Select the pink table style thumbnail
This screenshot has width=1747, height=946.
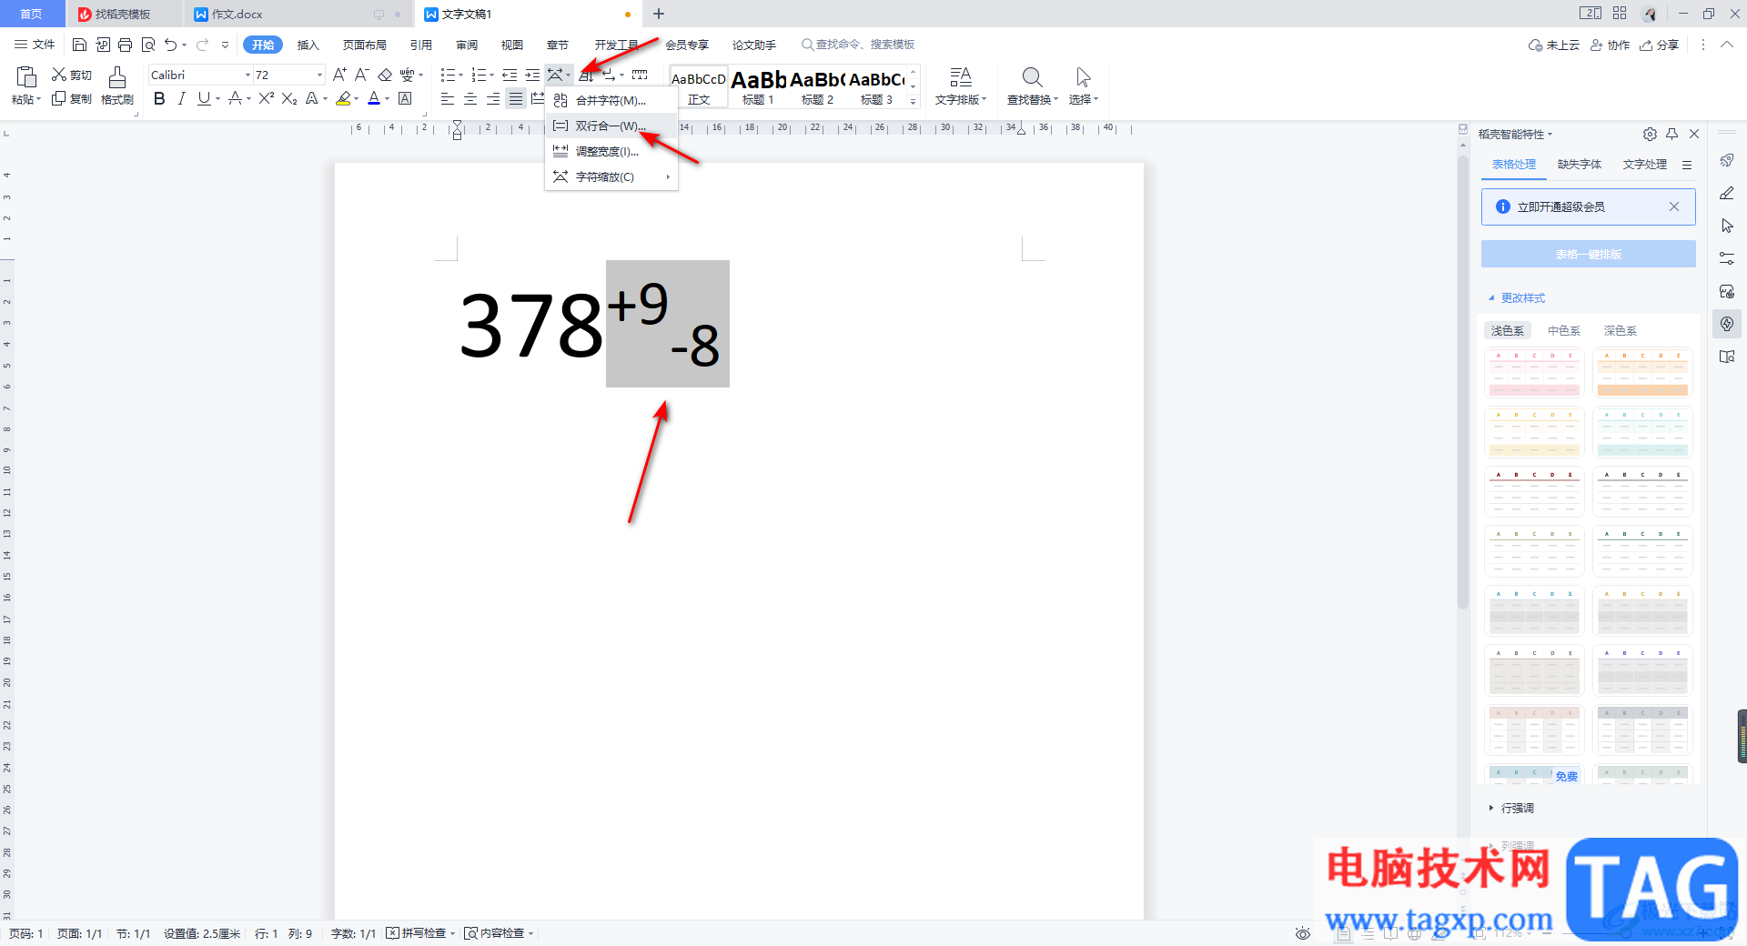pyautogui.click(x=1534, y=373)
